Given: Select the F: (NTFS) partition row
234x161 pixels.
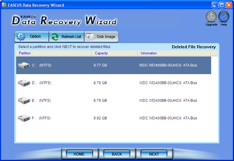Looking at the screenshot, I should click(114, 118).
